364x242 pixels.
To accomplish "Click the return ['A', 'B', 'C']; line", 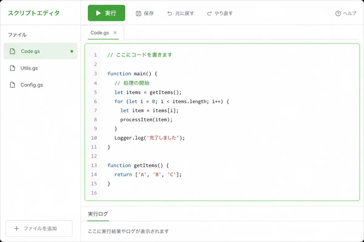I will (x=148, y=175).
